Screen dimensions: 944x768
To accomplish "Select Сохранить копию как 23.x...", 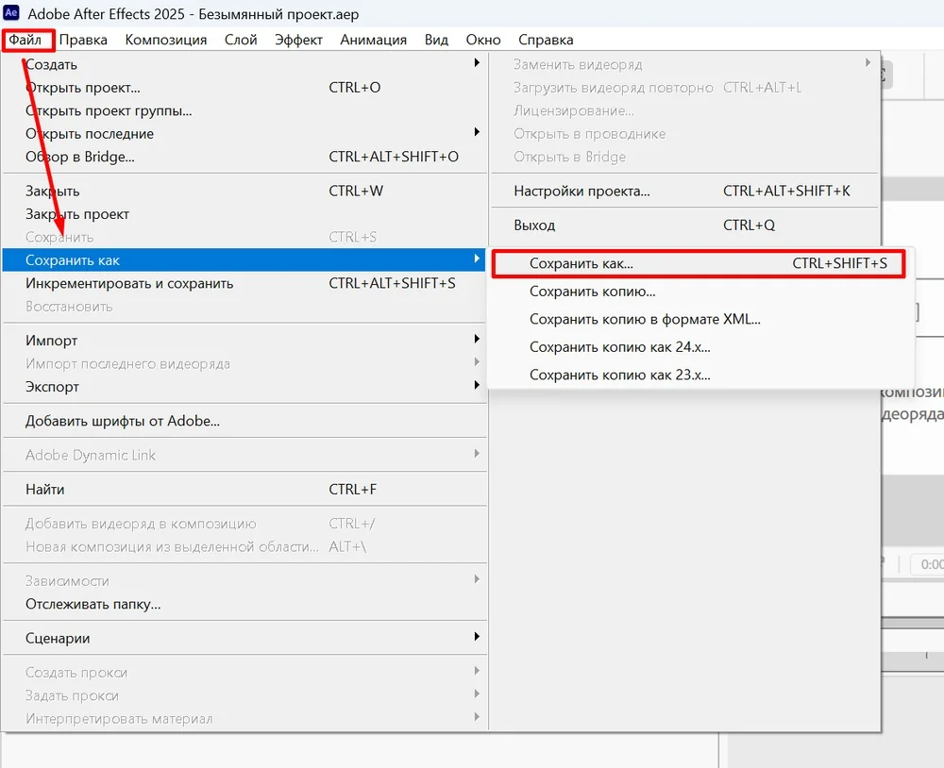I will point(619,375).
